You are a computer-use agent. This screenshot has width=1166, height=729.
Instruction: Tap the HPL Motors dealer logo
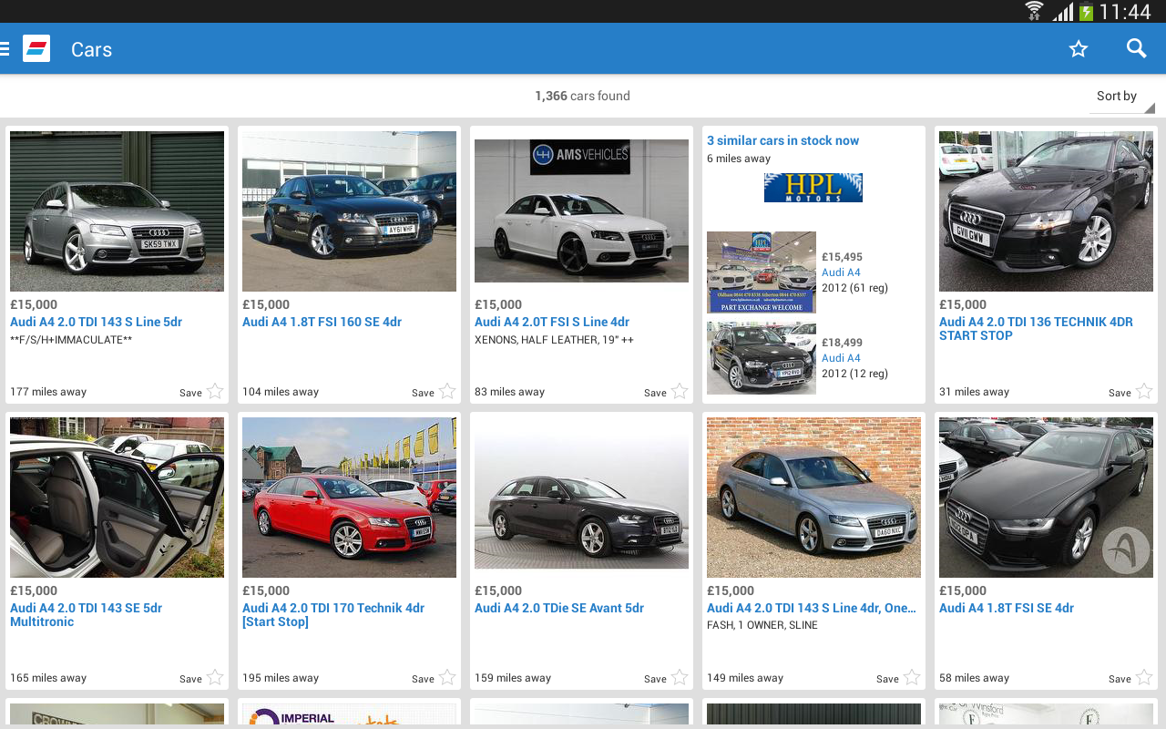coord(813,188)
